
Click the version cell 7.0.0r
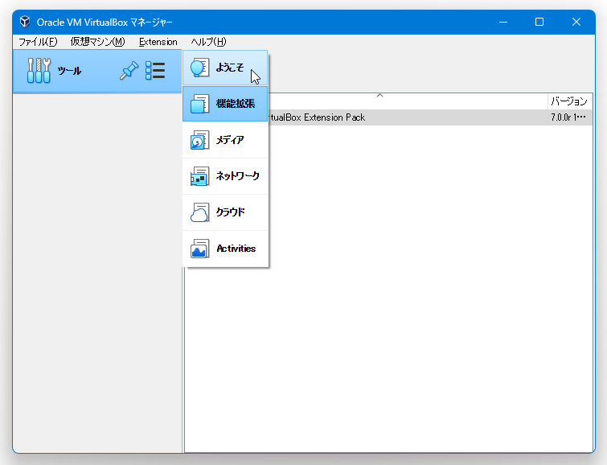coord(568,117)
